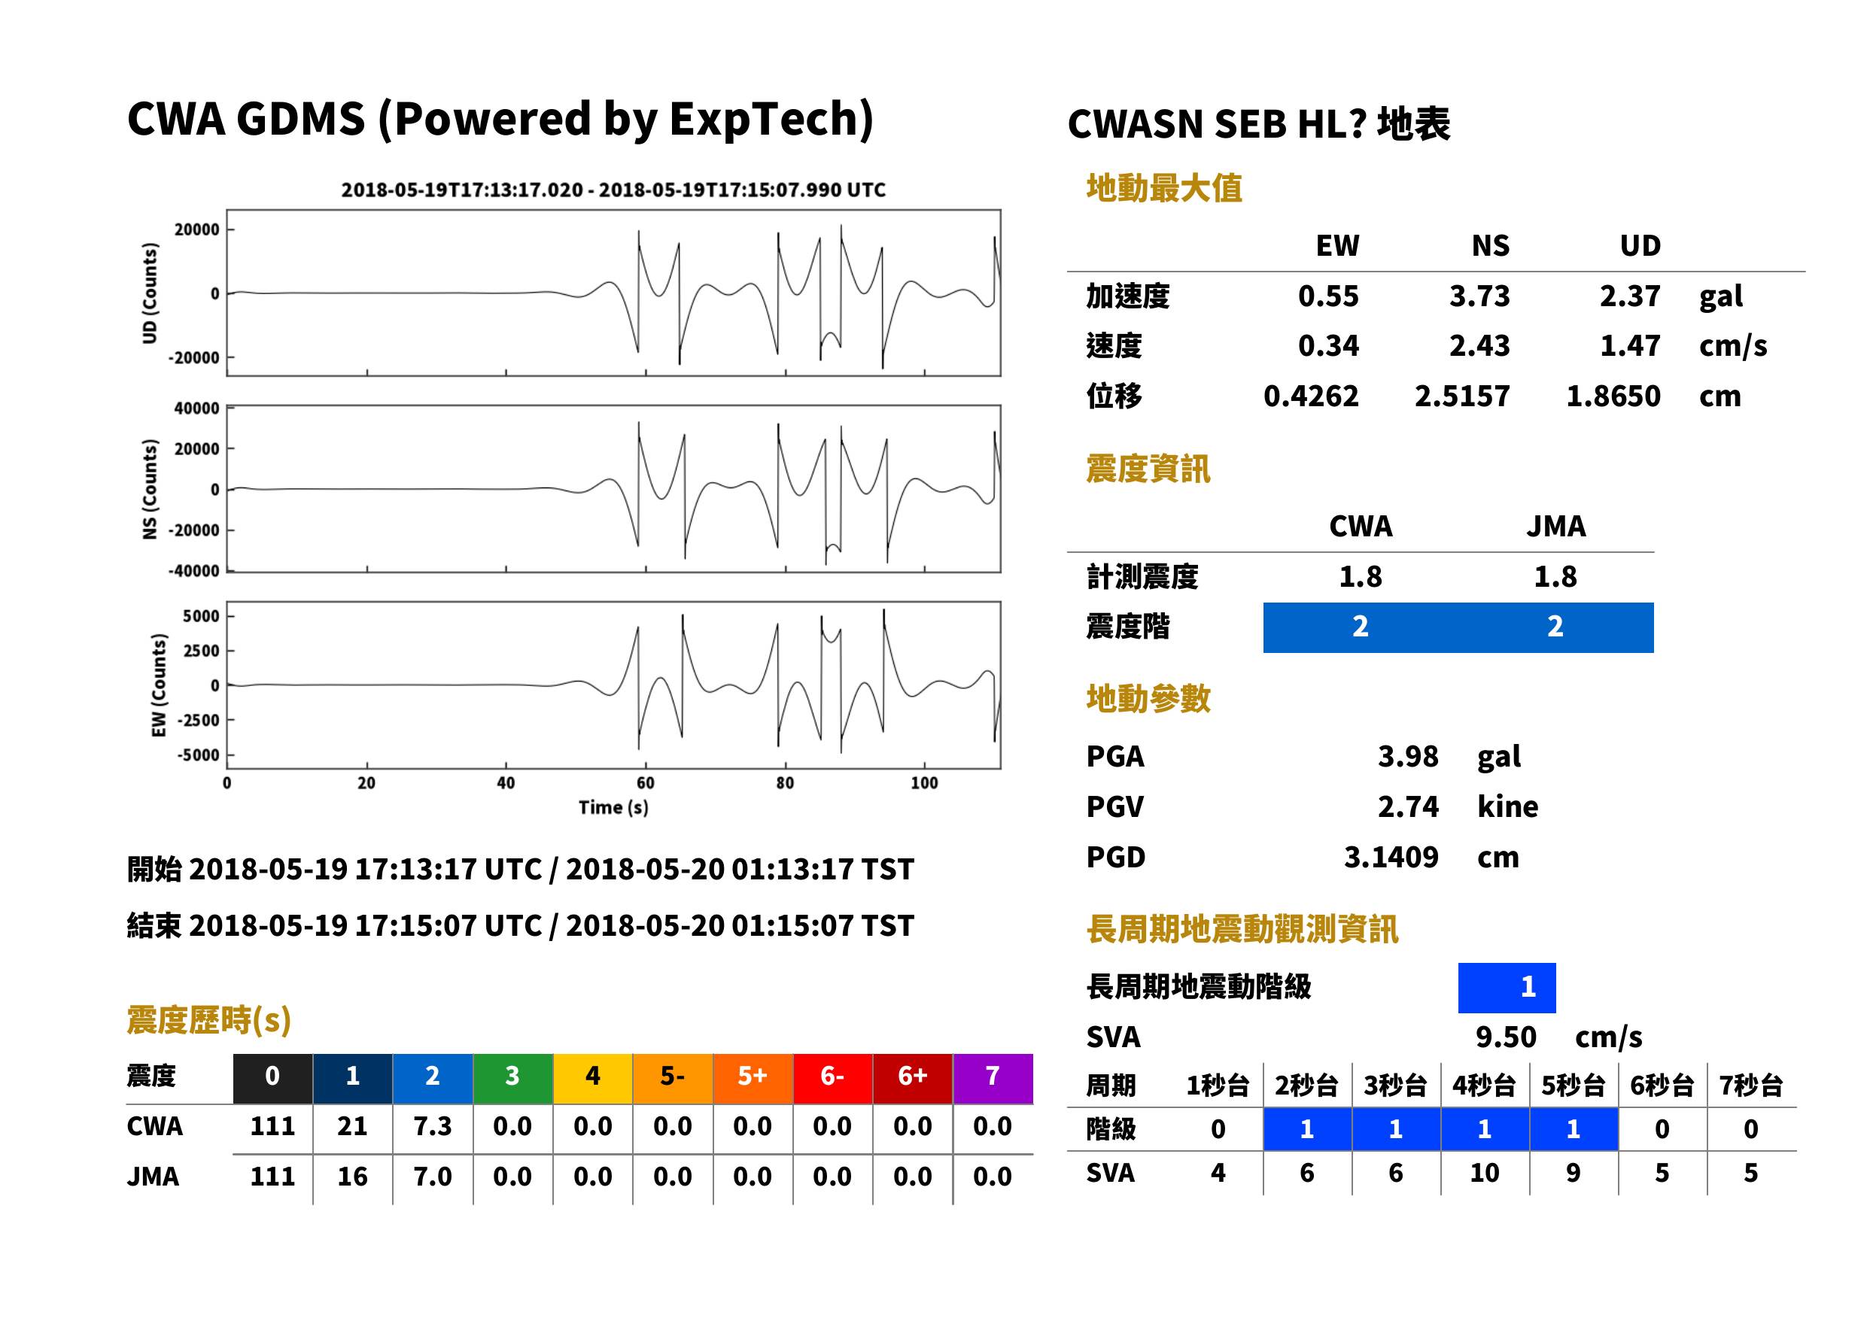Select the NS counts waveform plot
Screen dimensions: 1867x1333
[x=613, y=488]
